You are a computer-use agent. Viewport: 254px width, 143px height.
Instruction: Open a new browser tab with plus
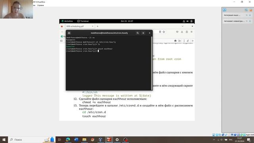[x=98, y=26]
